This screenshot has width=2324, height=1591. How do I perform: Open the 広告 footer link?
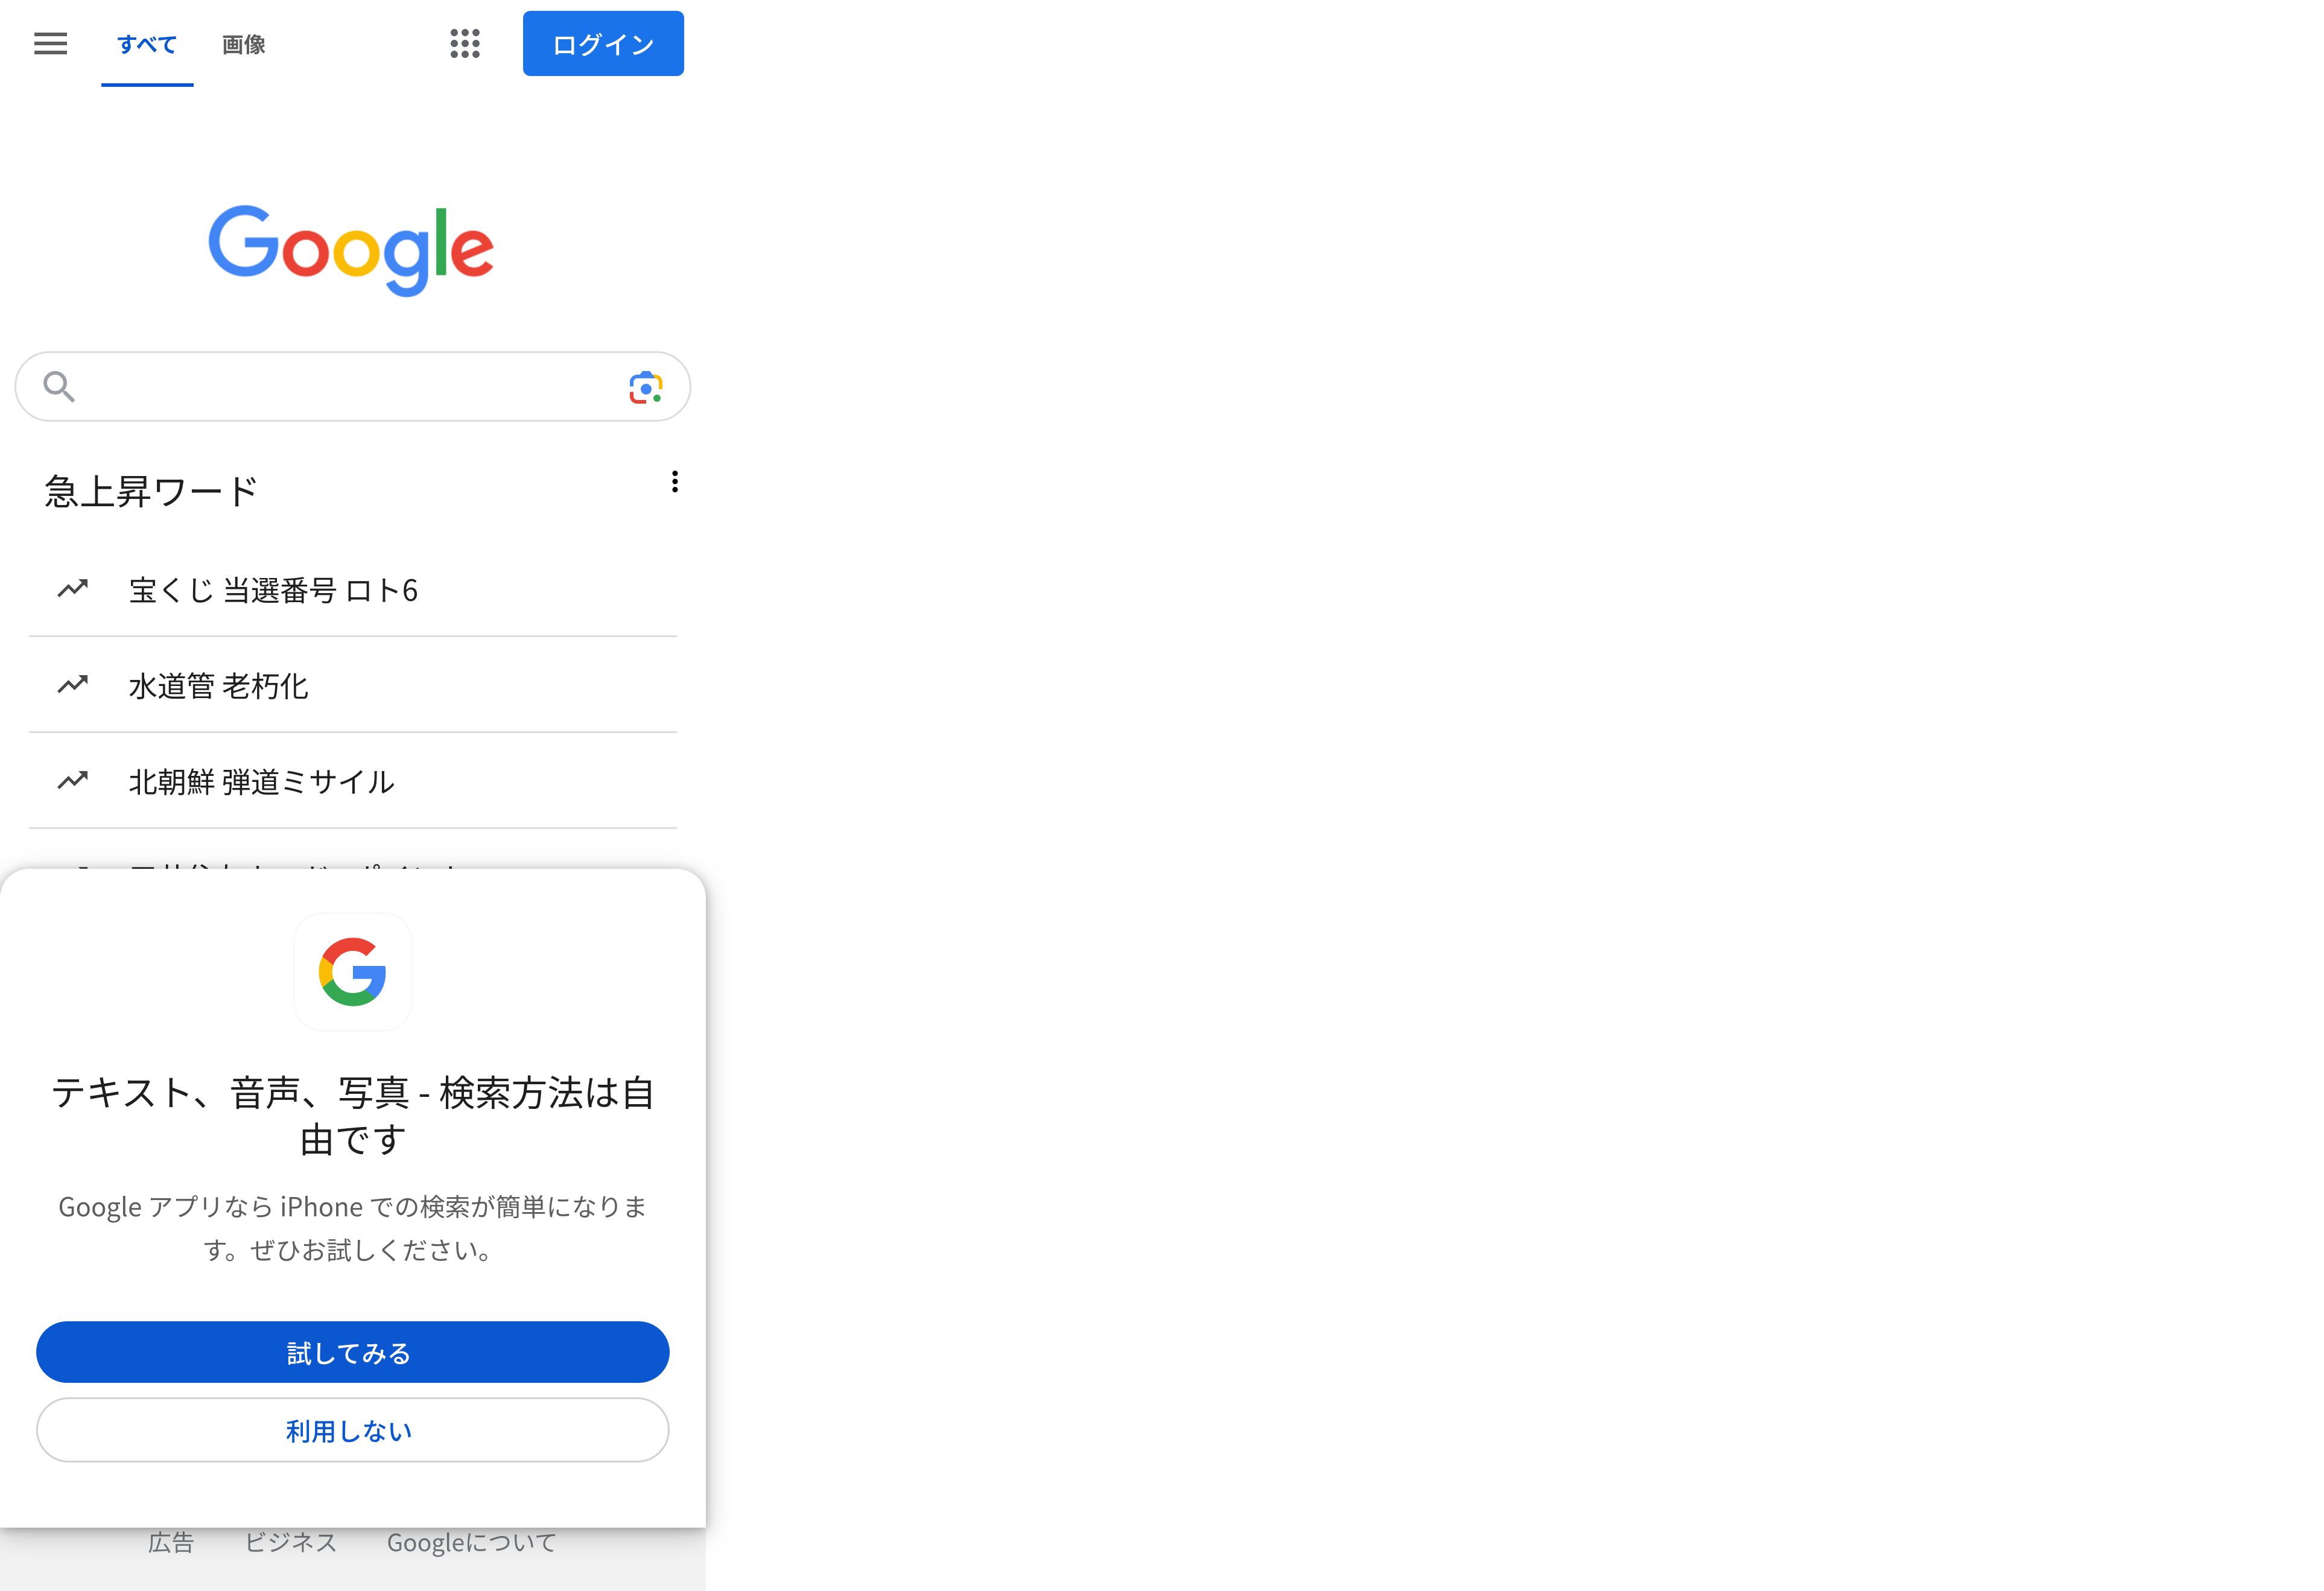coord(171,1542)
